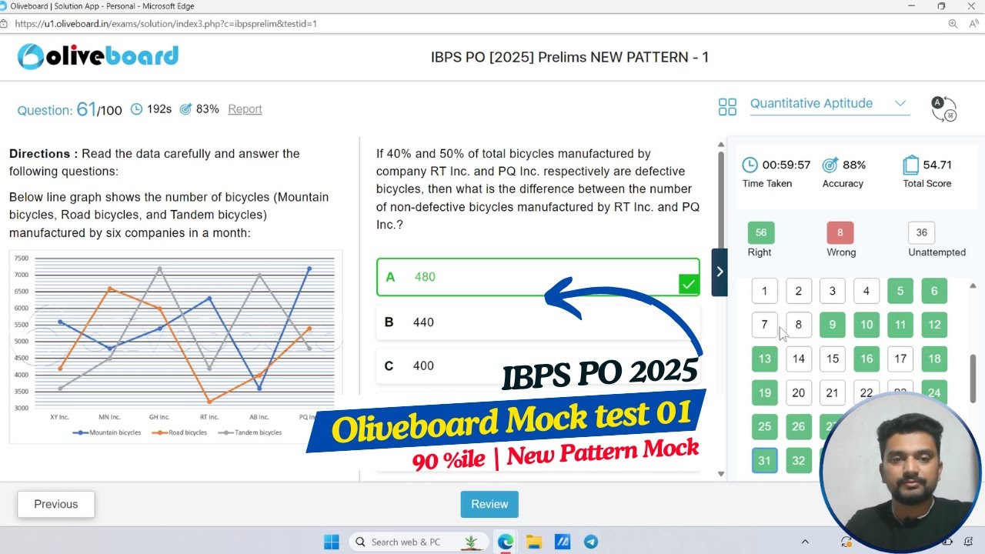The width and height of the screenshot is (985, 554).
Task: Click the bicycles line graph image
Action: point(175,346)
